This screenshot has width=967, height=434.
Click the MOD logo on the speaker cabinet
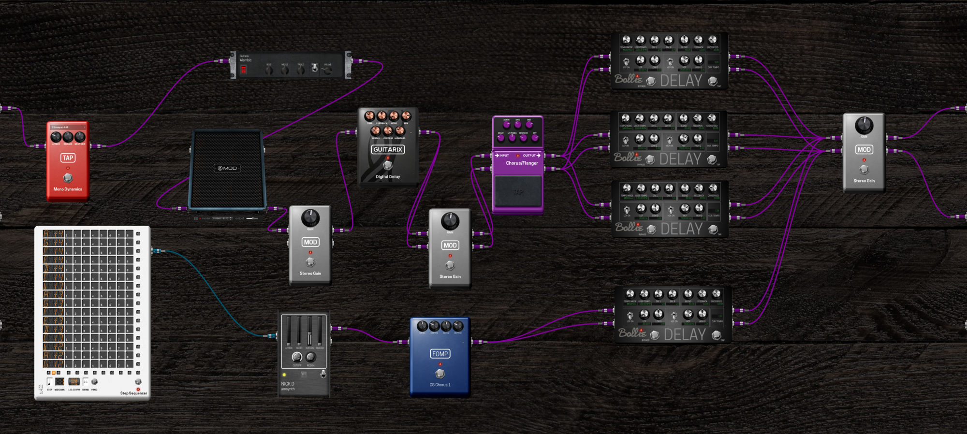pos(227,168)
